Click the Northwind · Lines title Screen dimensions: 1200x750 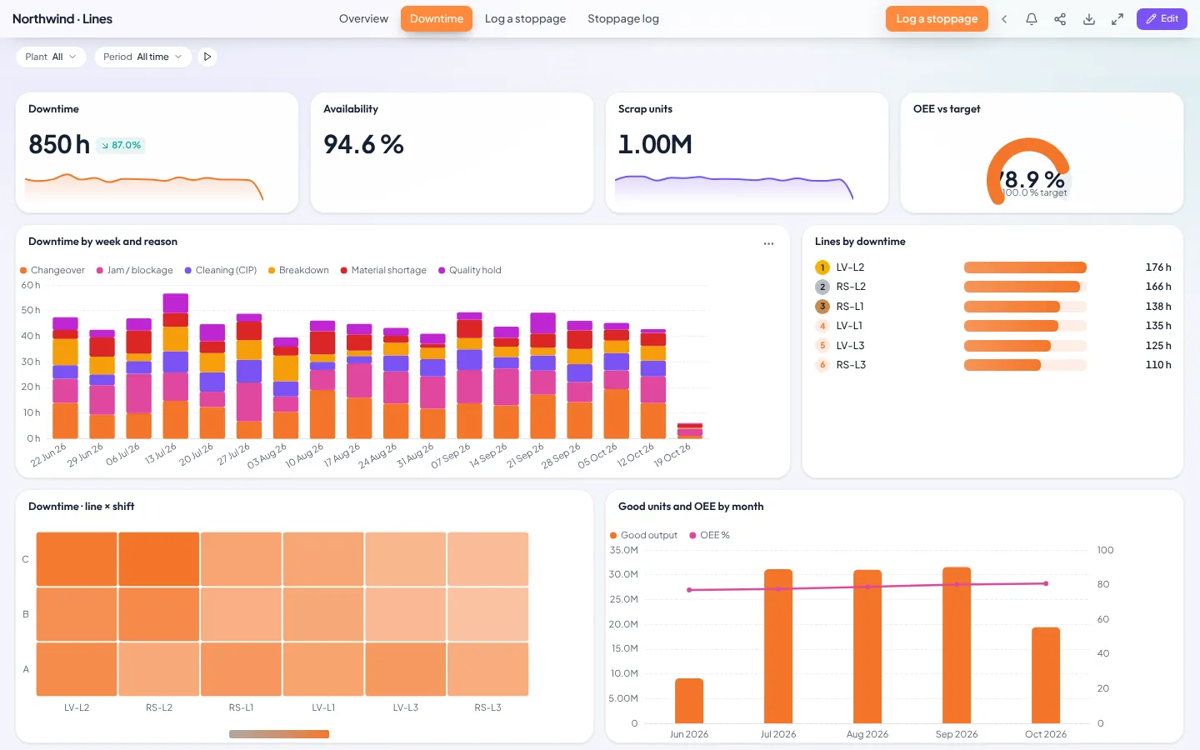62,19
